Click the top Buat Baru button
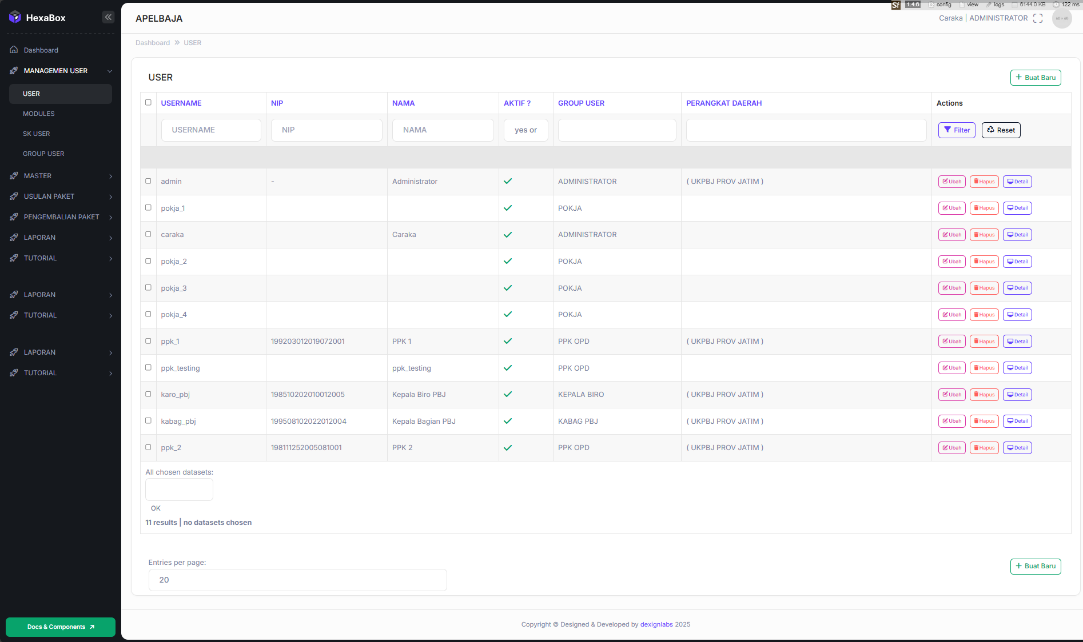1083x642 pixels. coord(1036,78)
